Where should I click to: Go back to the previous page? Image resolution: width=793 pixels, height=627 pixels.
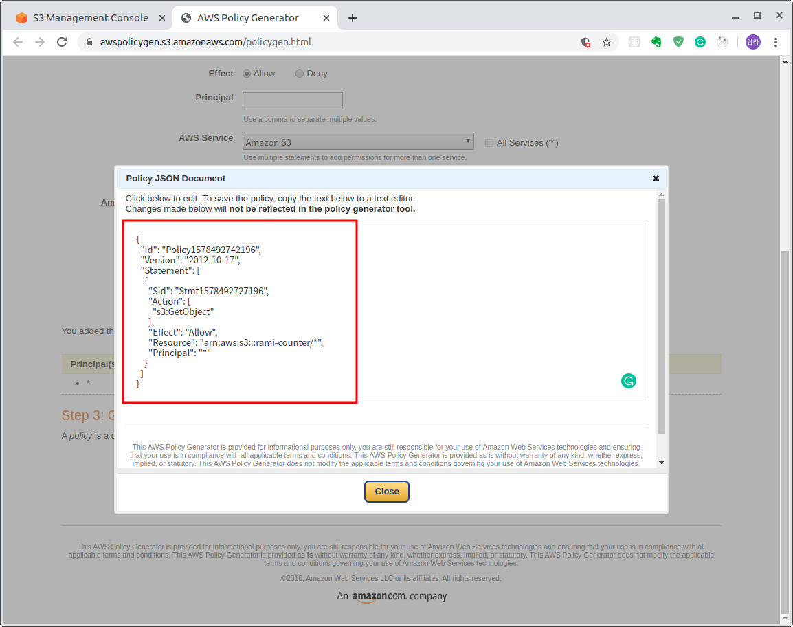coord(18,42)
